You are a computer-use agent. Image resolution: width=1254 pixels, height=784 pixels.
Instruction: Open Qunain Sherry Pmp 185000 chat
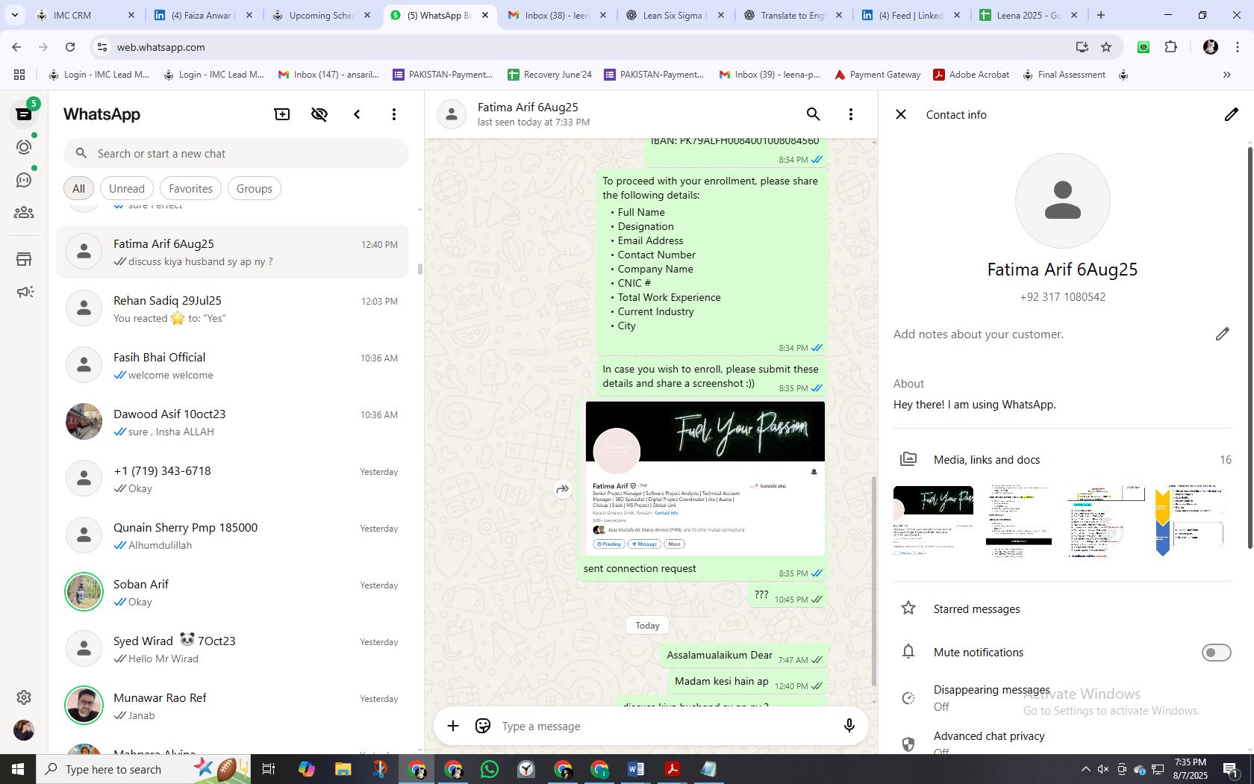233,535
